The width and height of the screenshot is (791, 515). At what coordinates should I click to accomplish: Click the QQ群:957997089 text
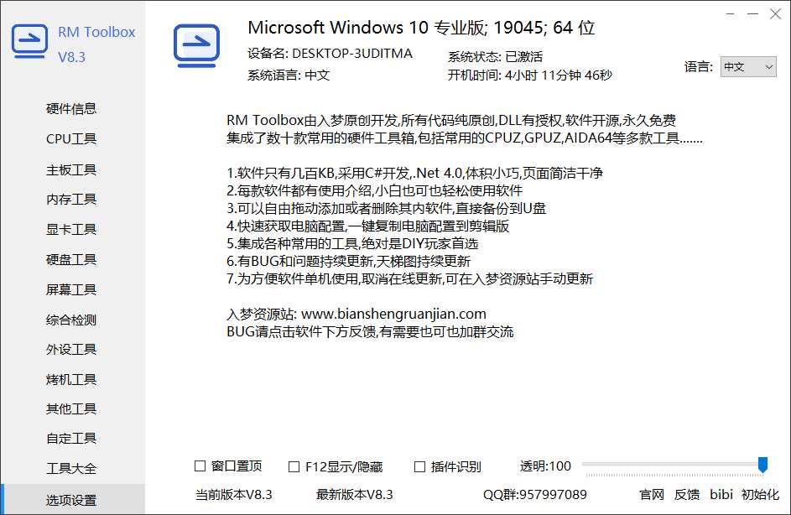[x=534, y=495]
